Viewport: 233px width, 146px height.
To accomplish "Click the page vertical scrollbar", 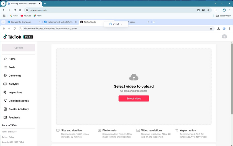I will tap(232, 79).
